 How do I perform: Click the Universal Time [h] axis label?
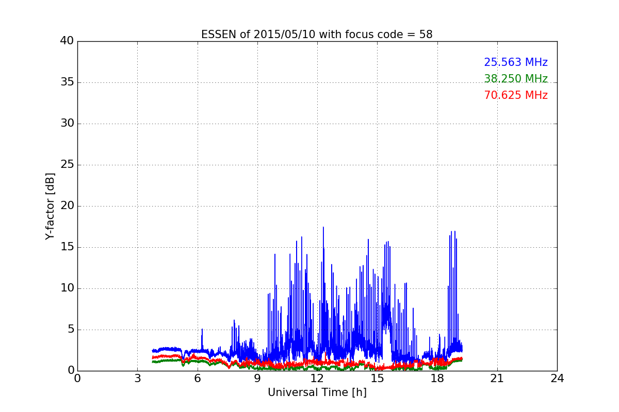pyautogui.click(x=317, y=392)
